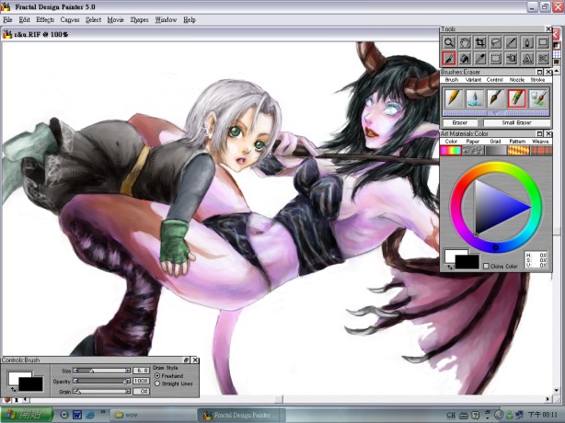Adjust the brush Grain slider
Screen dimensions: 565x423
[x=101, y=392]
